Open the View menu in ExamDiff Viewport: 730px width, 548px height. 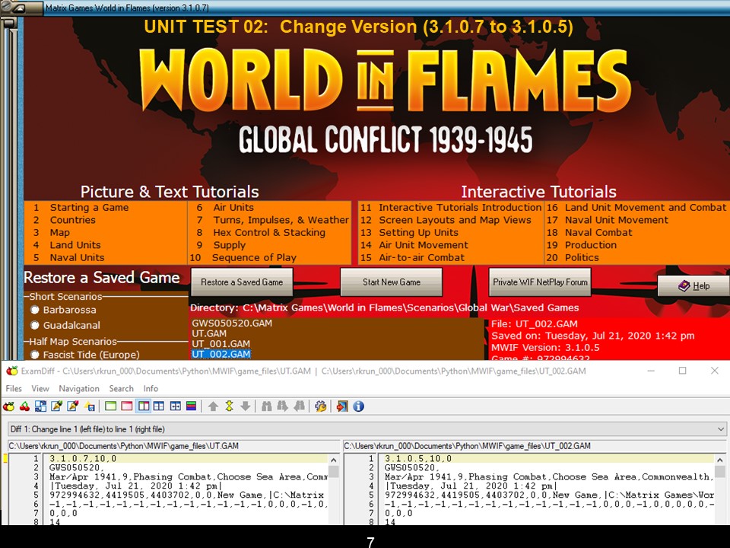pyautogui.click(x=40, y=389)
